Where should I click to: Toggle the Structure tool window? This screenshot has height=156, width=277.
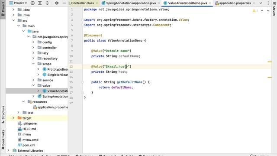pyautogui.click(x=3, y=114)
